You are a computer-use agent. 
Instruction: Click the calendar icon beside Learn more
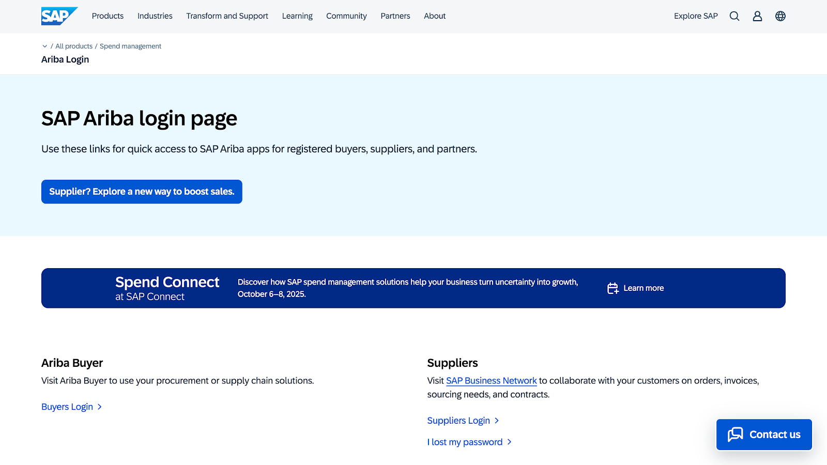click(613, 288)
